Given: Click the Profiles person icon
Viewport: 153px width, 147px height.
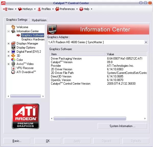Looking at the screenshot, I should tap(39, 9).
